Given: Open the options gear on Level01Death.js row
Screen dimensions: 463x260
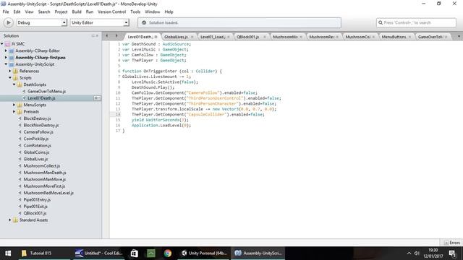Looking at the screenshot, I should tap(97, 98).
